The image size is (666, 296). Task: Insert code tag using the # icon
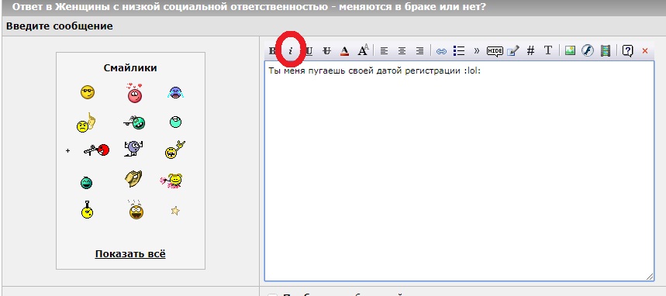[x=530, y=51]
